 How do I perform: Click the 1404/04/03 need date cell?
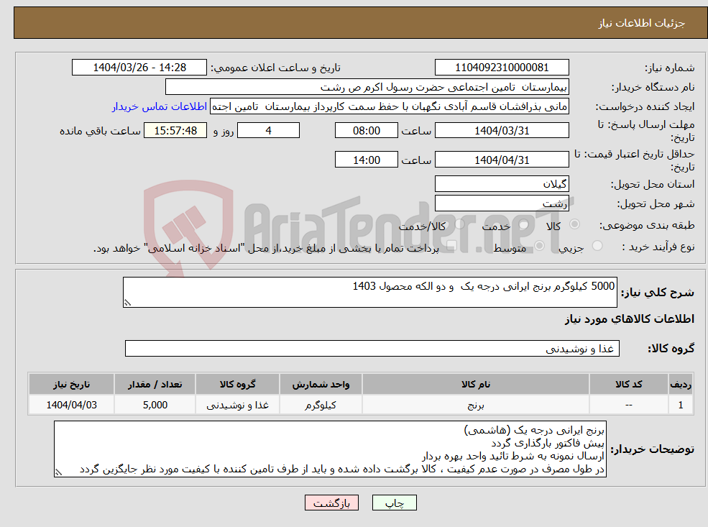tap(71, 405)
